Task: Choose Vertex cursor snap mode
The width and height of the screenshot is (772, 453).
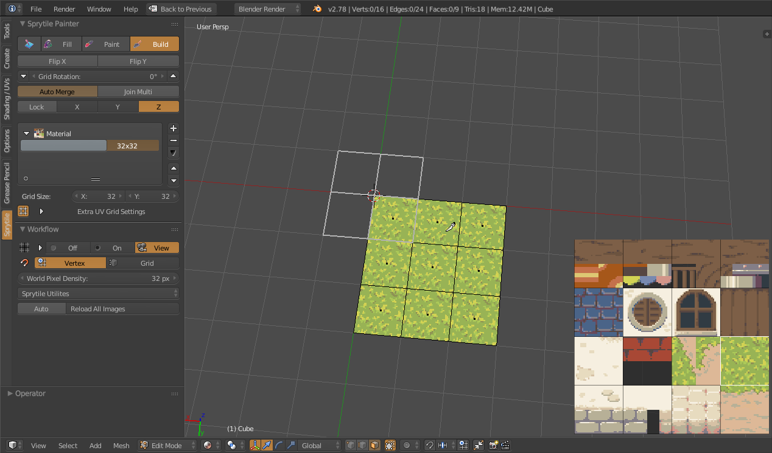Action: click(x=70, y=263)
